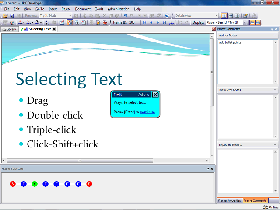Screen dimensions: 280x210
Task: Click the document with red X icon
Action: (105, 22)
